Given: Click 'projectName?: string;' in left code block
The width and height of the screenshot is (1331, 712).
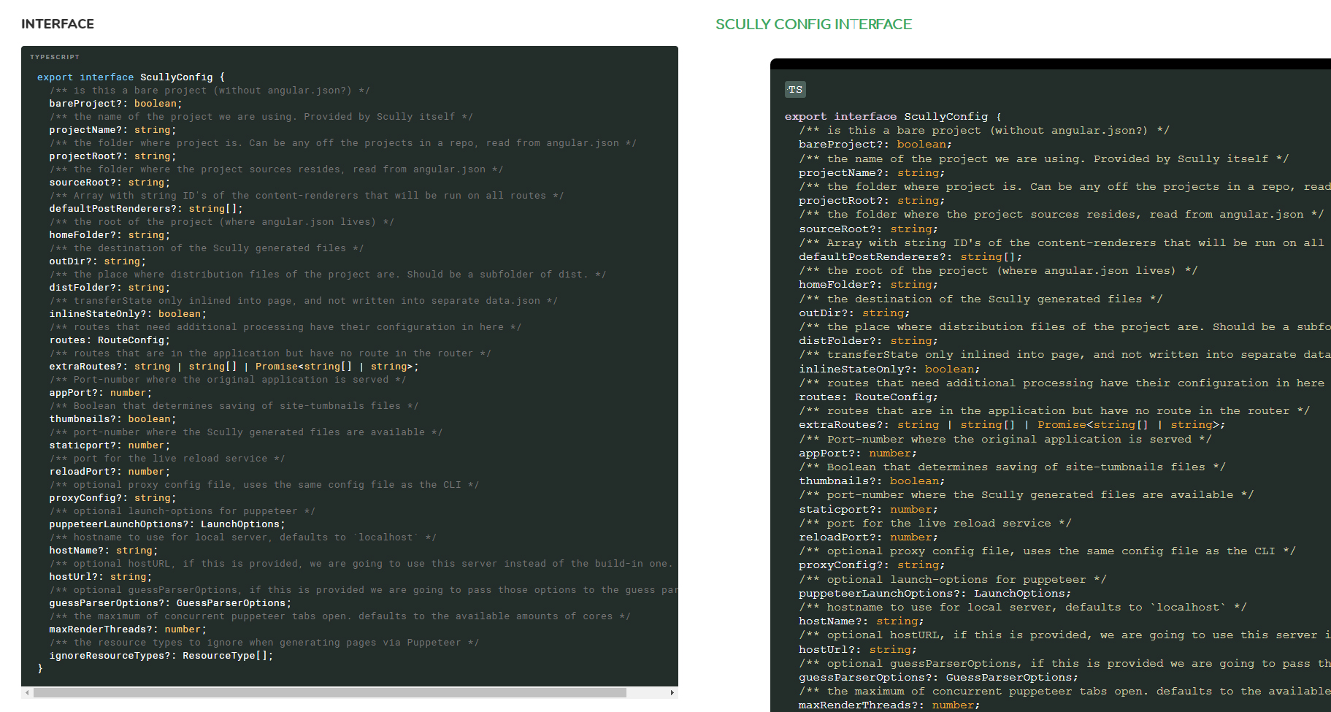Looking at the screenshot, I should pyautogui.click(x=112, y=130).
